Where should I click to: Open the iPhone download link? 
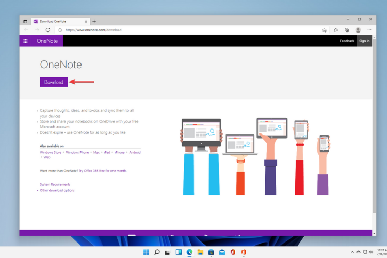120,152
